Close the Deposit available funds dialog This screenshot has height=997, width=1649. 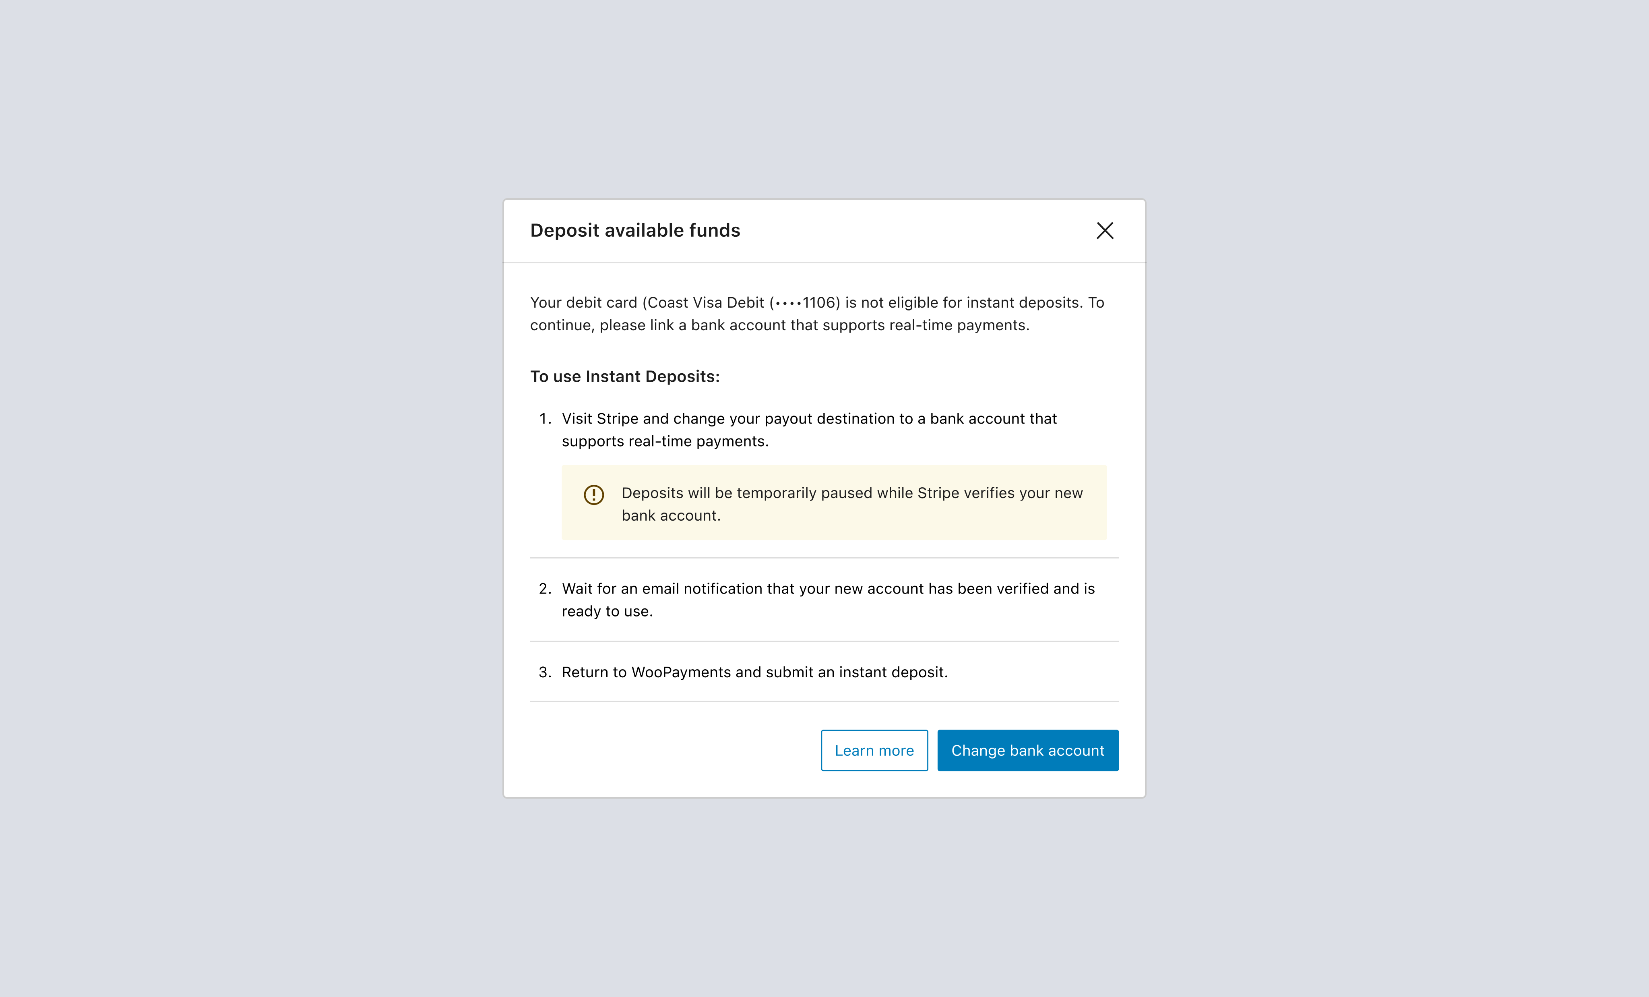tap(1105, 230)
